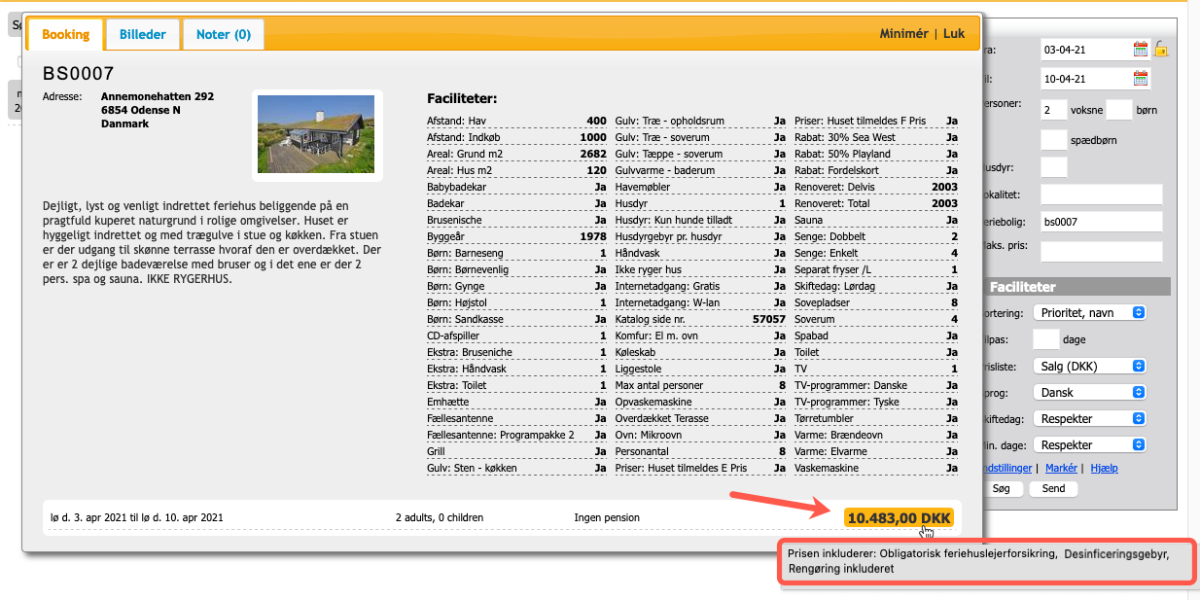Toggle the padlock icon beside the date
Screen dimensions: 1200x600
pyautogui.click(x=1160, y=49)
